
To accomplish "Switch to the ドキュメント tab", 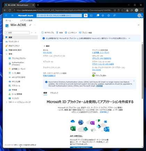I will pyautogui.click(x=54, y=93).
